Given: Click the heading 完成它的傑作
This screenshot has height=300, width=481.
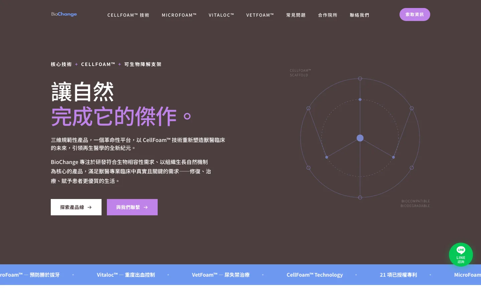Looking at the screenshot, I should 121,117.
